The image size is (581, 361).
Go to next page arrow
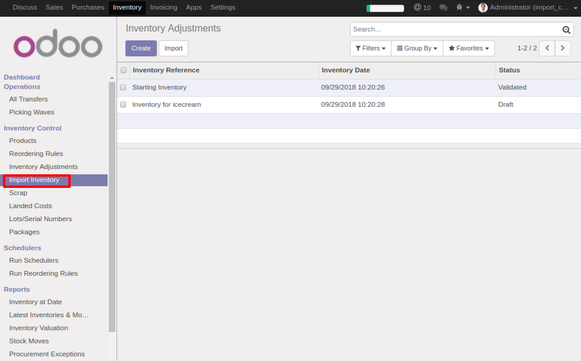coord(563,48)
